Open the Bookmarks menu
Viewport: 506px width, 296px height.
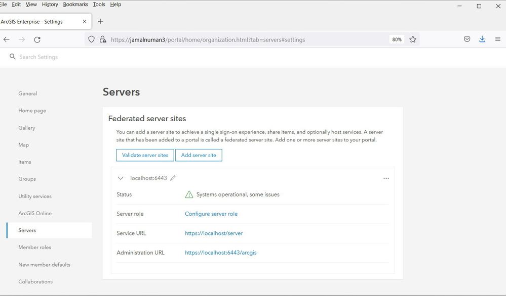point(75,5)
